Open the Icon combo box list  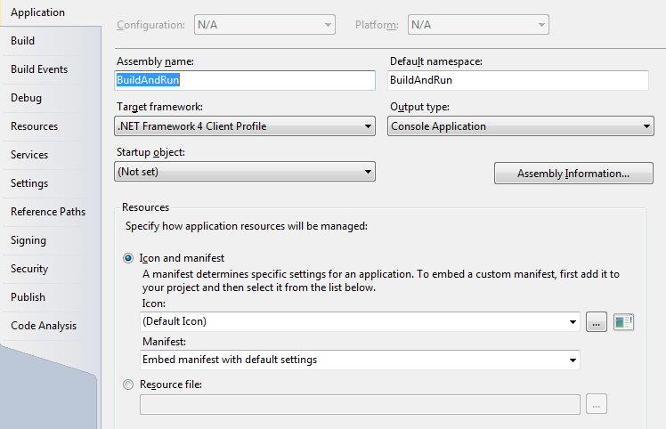click(x=360, y=322)
